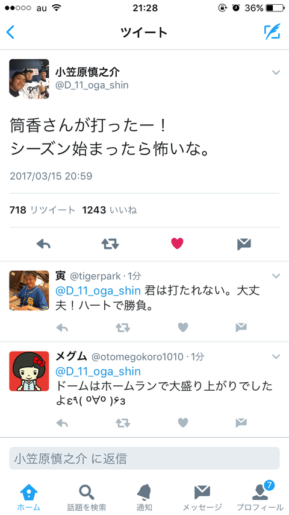Screen dimensions: 289x515
Task: Like the reply from 寅 @tigerpark
Action: pyautogui.click(x=182, y=327)
